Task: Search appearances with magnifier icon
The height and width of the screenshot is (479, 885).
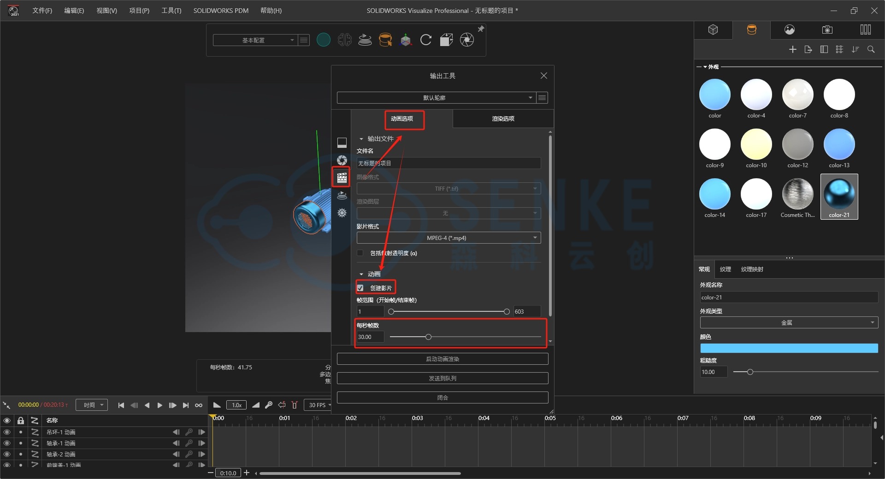Action: tap(871, 49)
